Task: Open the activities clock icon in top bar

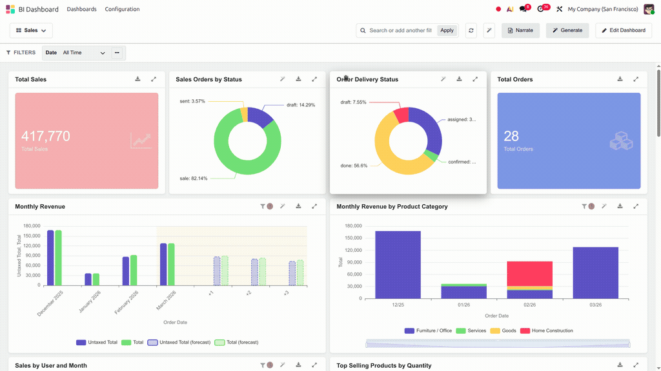Action: click(x=541, y=9)
